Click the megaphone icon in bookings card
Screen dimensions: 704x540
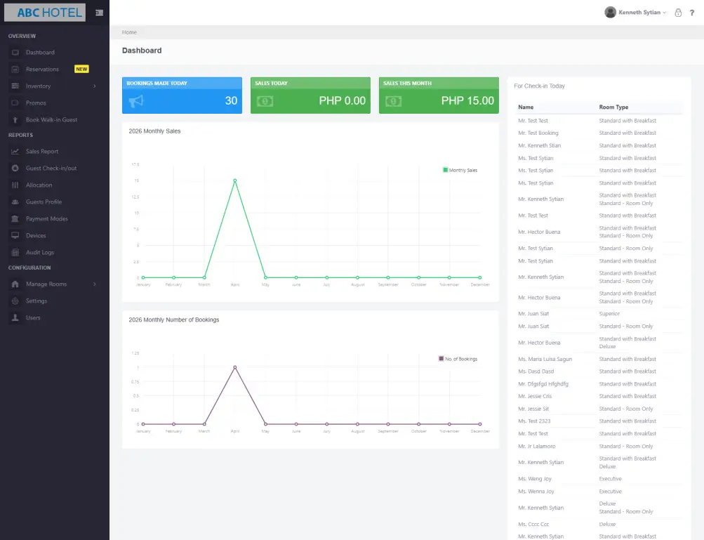click(136, 101)
